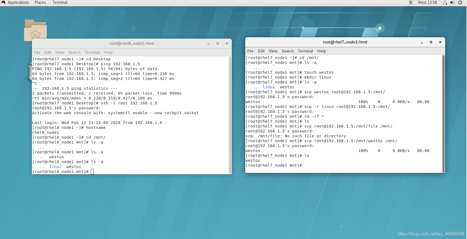Image resolution: width=467 pixels, height=239 pixels.
Task: Minimize the rhel8_node1 terminal window
Action: coord(208,44)
